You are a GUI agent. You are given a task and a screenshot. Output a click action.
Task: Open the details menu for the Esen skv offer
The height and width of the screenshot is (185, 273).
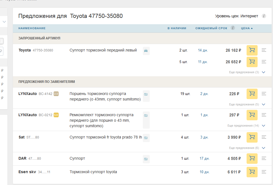point(264,172)
